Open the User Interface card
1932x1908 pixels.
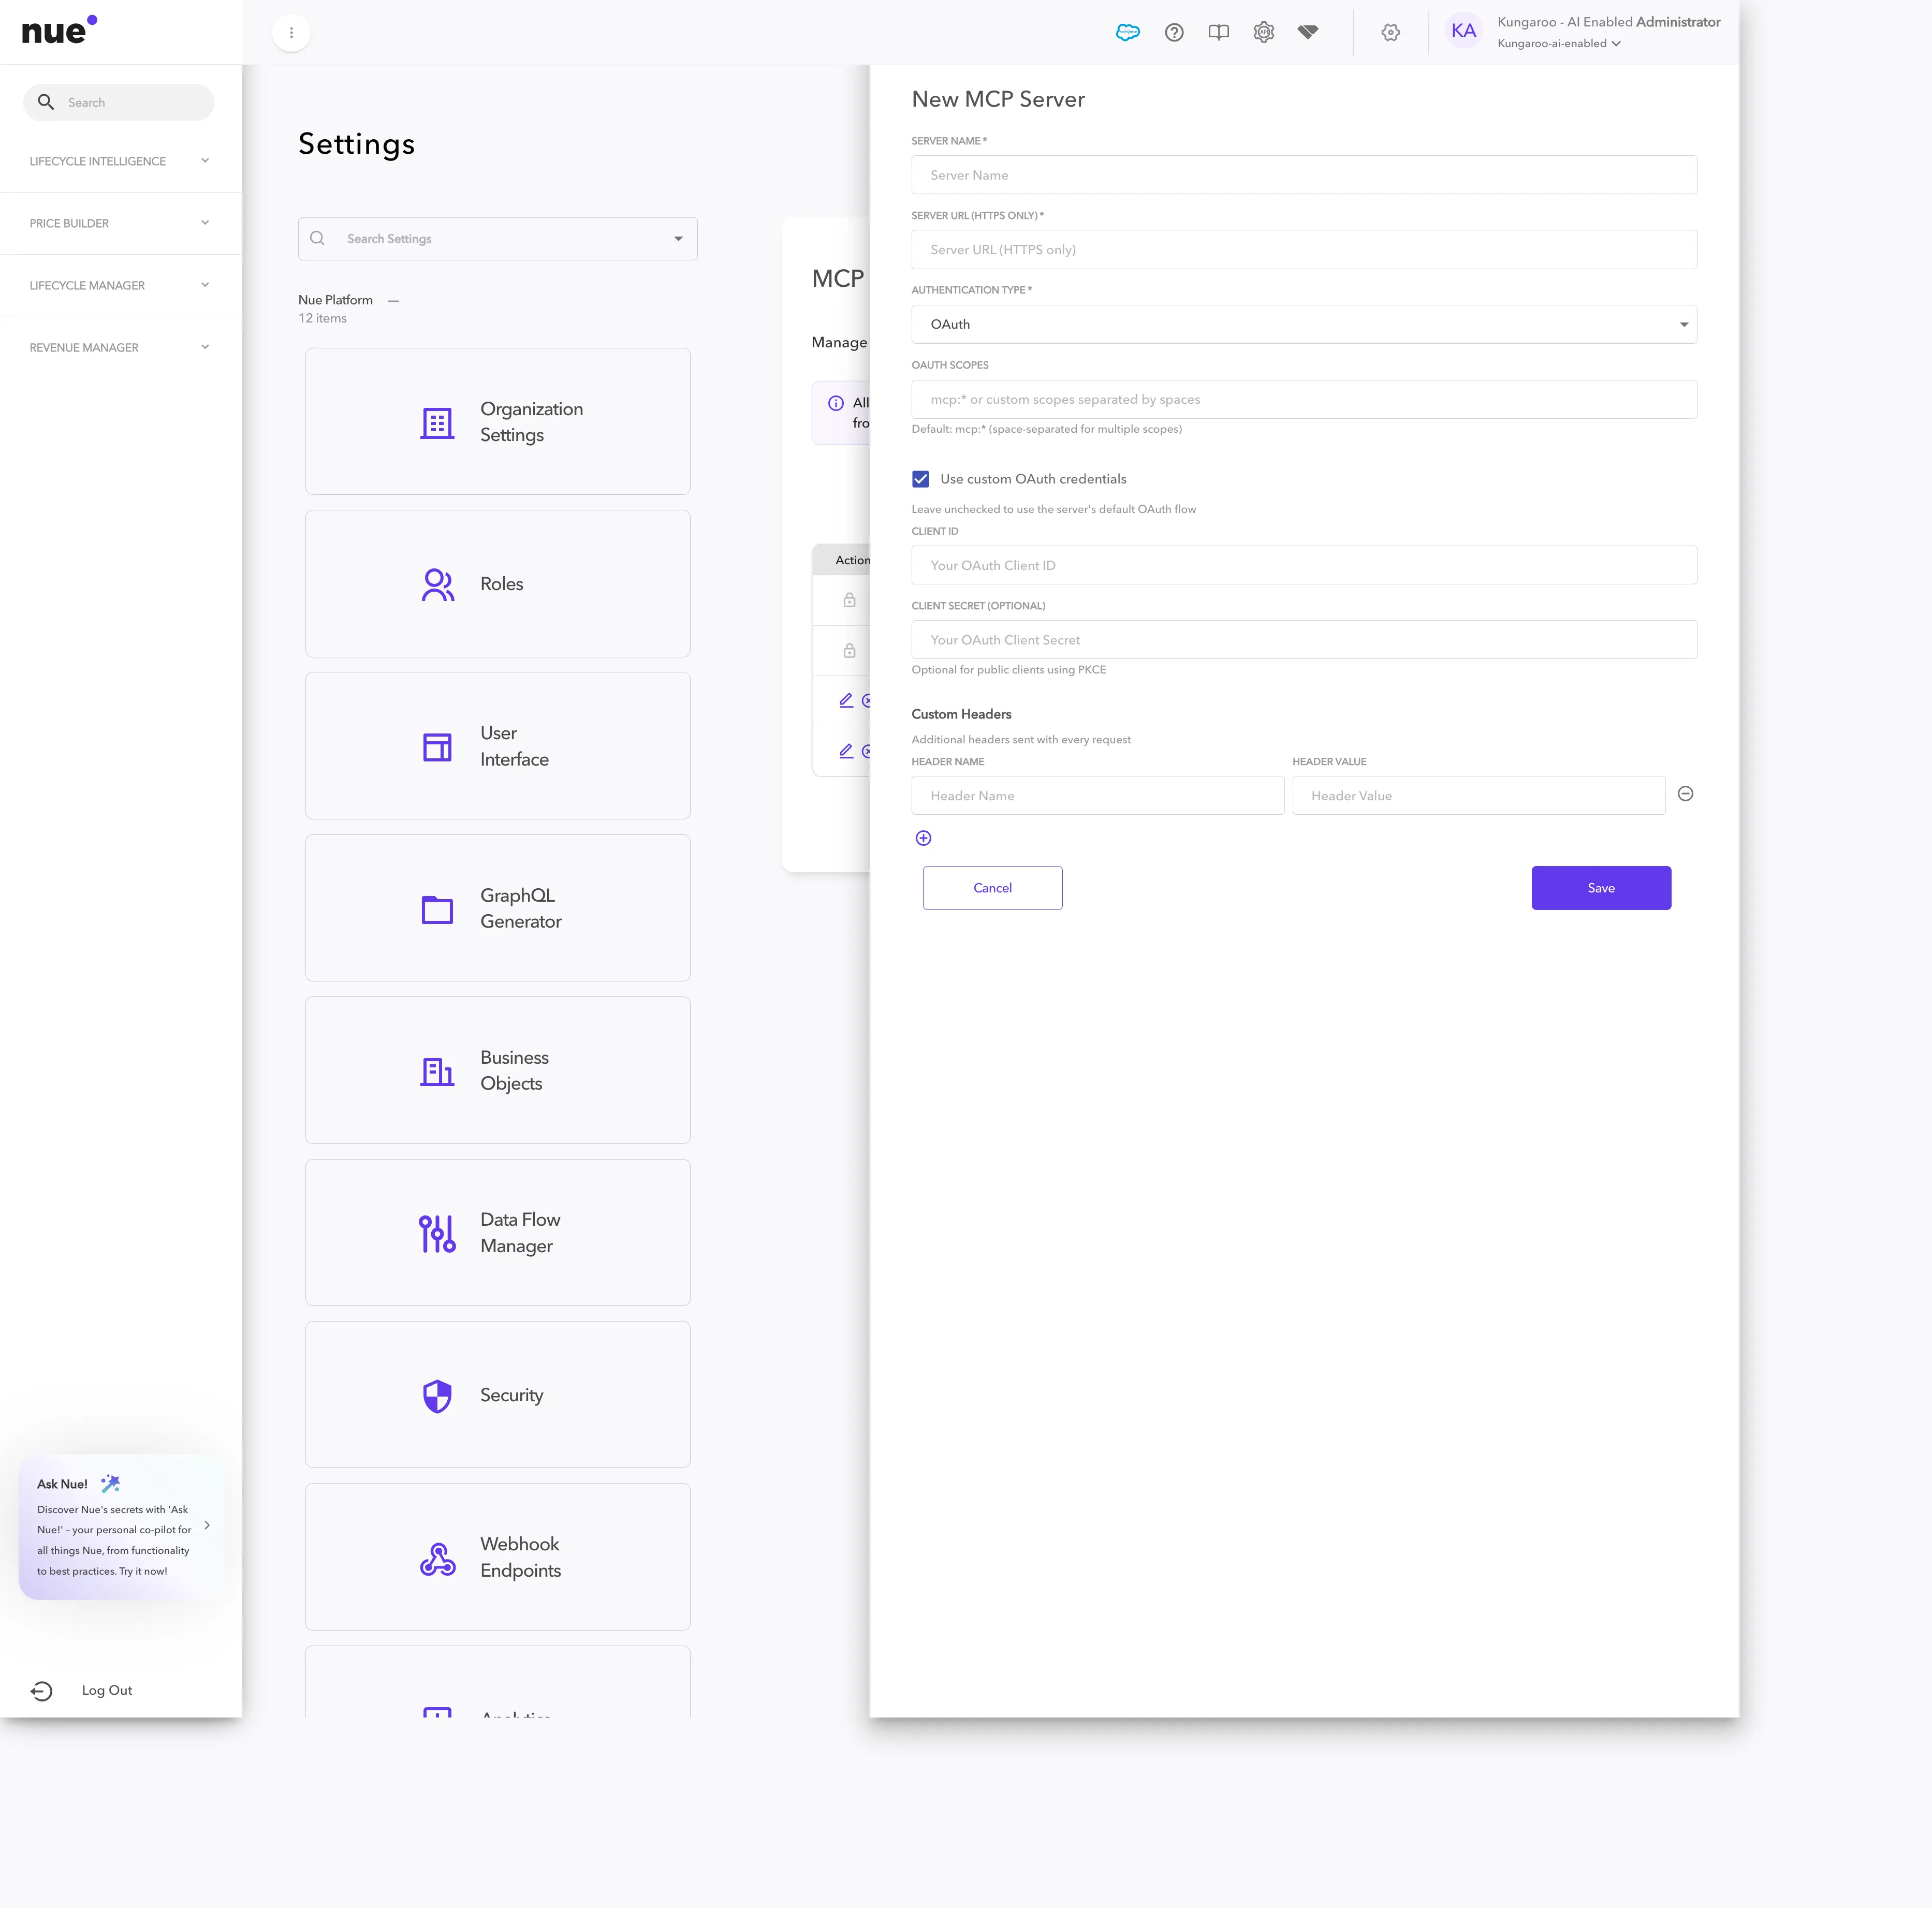(x=498, y=746)
